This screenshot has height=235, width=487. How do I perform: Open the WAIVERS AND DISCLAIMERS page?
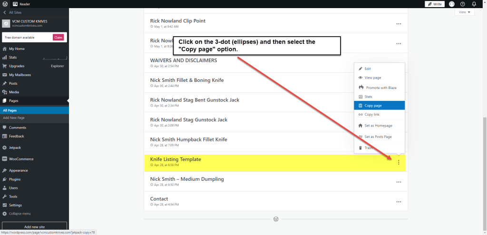(x=183, y=60)
